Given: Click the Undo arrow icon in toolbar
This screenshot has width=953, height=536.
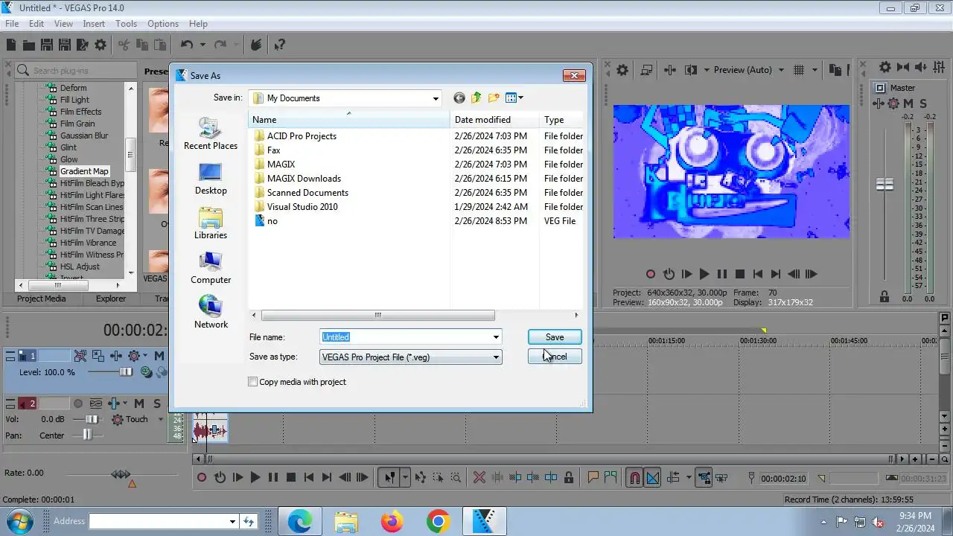Looking at the screenshot, I should (x=186, y=45).
